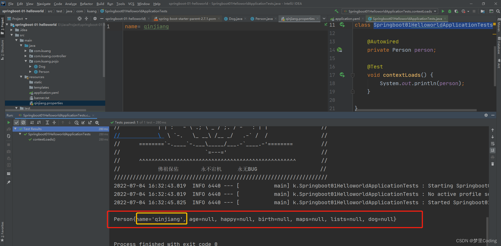Click fold marker on contextLoads method
Viewport: 501px width, 246px height.
[x=353, y=75]
